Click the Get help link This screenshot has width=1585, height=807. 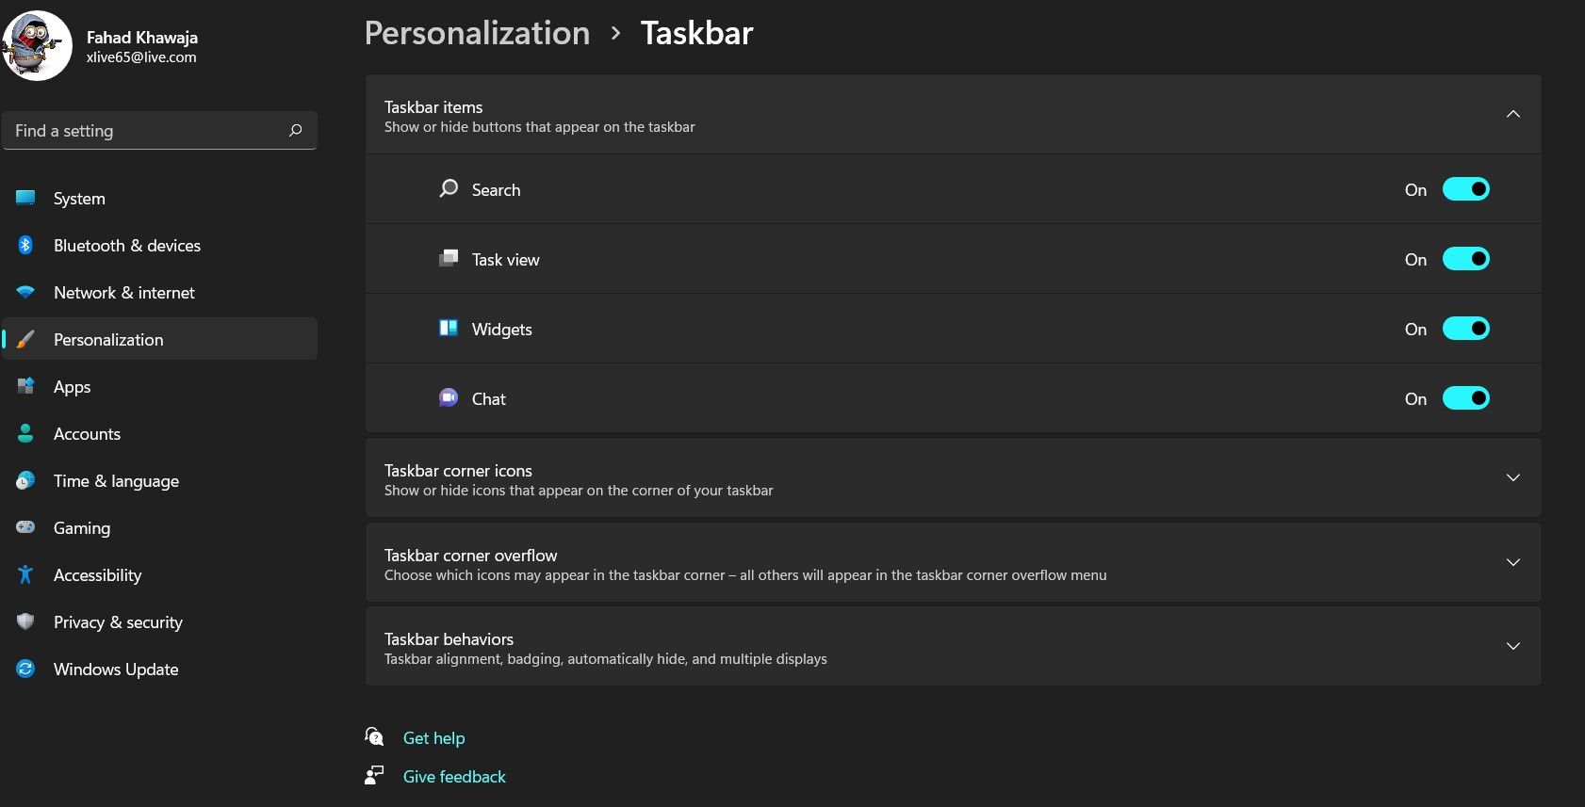click(x=433, y=737)
